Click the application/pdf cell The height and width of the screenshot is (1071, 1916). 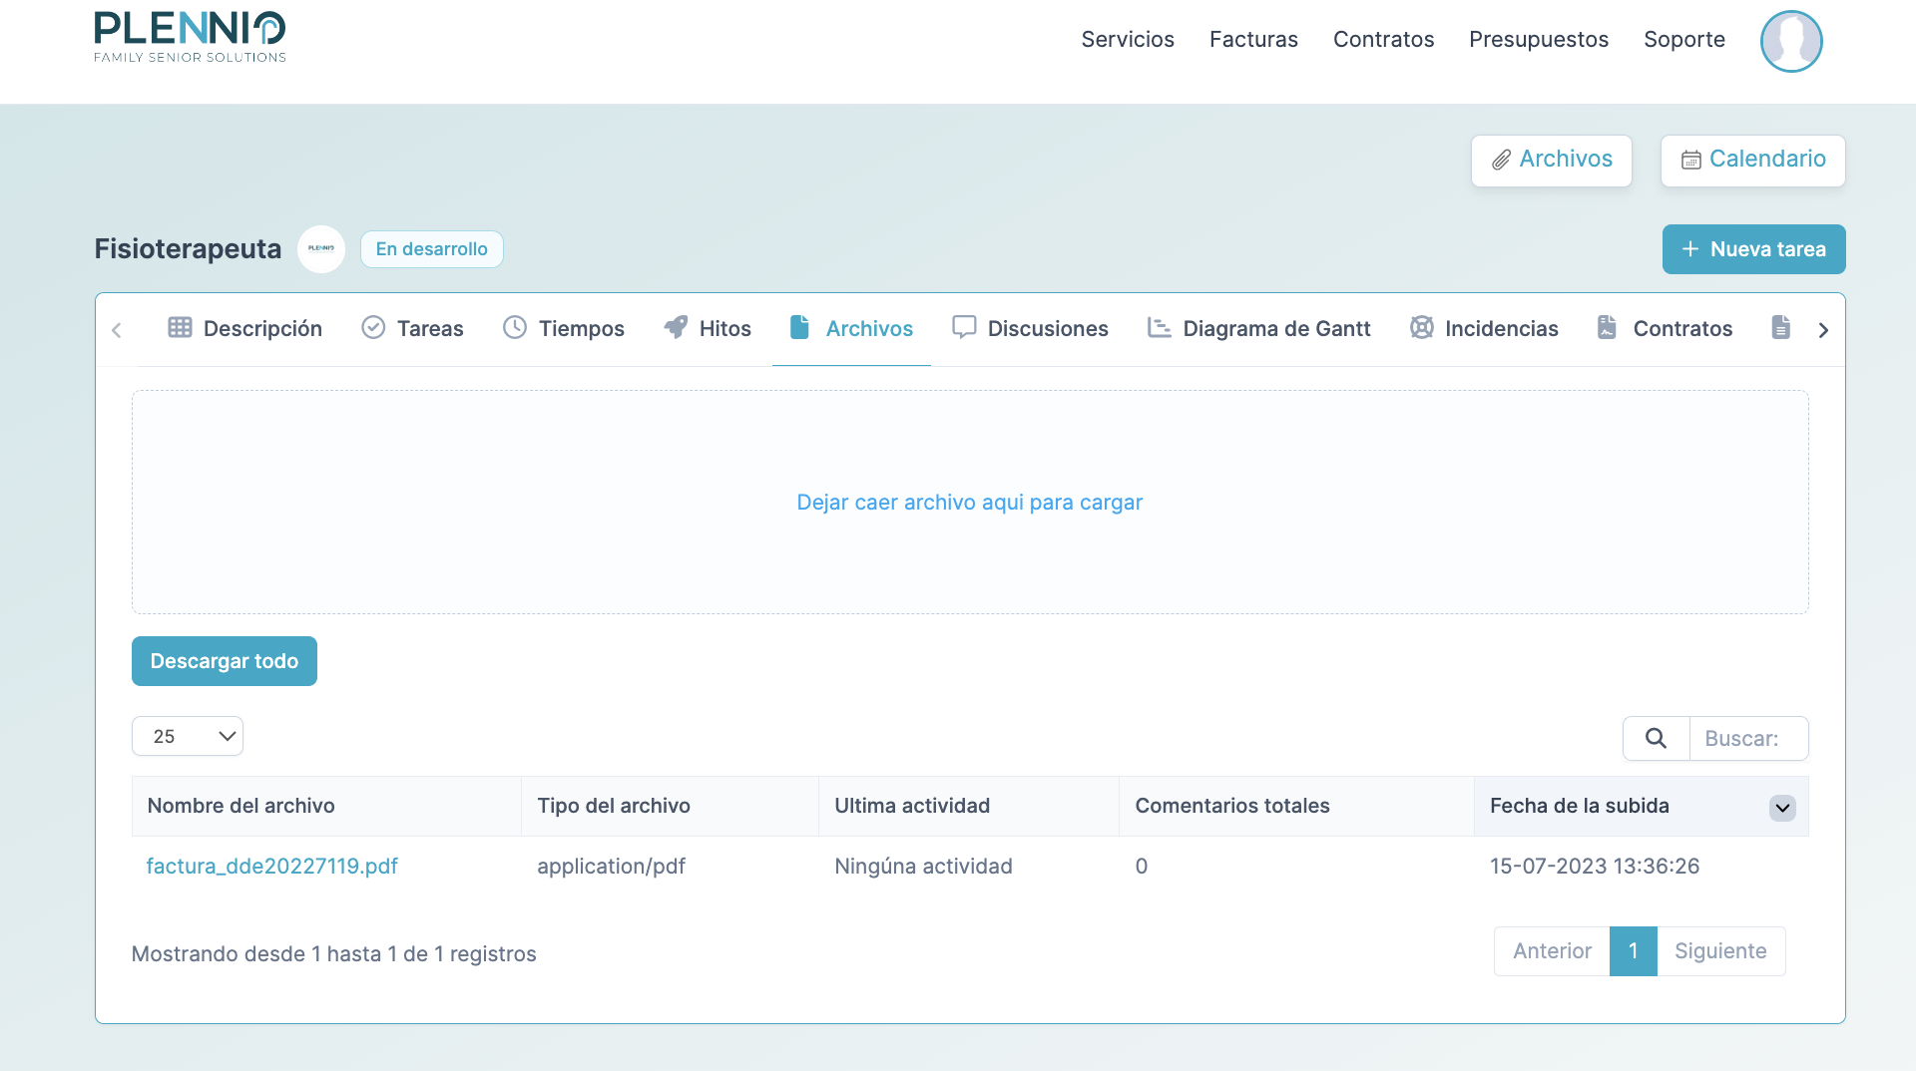pos(611,867)
